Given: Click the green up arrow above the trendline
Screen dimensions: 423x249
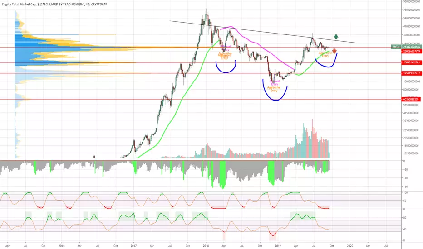Looking at the screenshot, I should (336, 37).
